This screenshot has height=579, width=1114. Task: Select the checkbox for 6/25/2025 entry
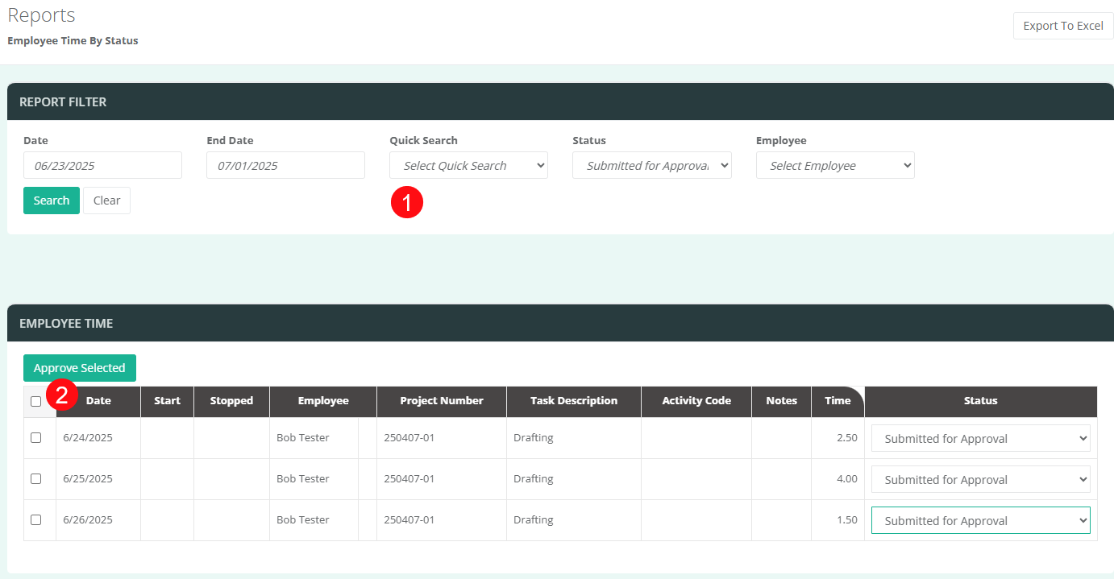pyautogui.click(x=35, y=478)
